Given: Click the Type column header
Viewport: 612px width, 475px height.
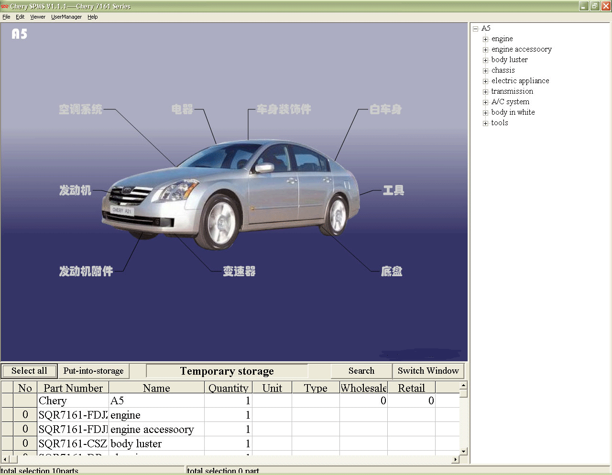Looking at the screenshot, I should (x=316, y=388).
